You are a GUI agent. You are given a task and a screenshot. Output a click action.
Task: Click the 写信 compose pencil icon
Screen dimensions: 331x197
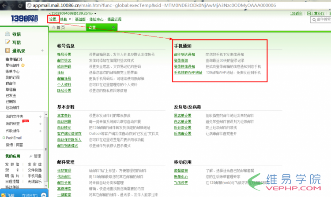pos(8,42)
